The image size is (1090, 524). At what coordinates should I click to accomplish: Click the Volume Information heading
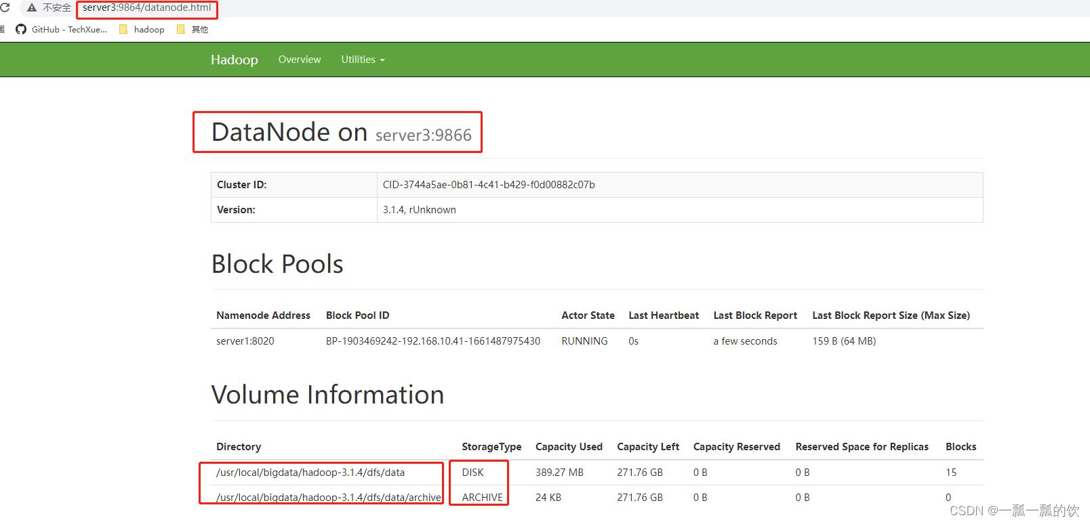[327, 395]
